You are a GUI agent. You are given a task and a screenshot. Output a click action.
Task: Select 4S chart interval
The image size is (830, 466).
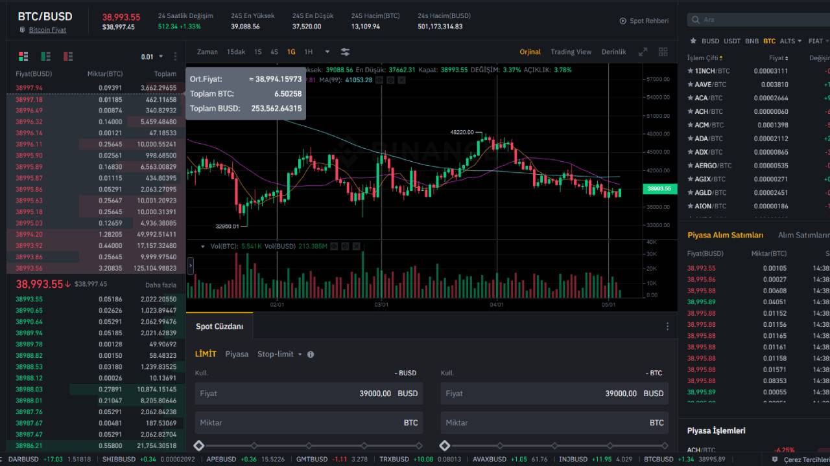tap(274, 52)
